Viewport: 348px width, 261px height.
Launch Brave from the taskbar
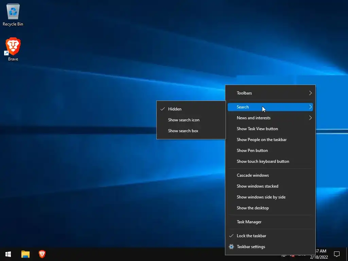coord(42,254)
